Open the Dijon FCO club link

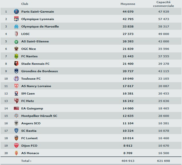(x=29, y=146)
